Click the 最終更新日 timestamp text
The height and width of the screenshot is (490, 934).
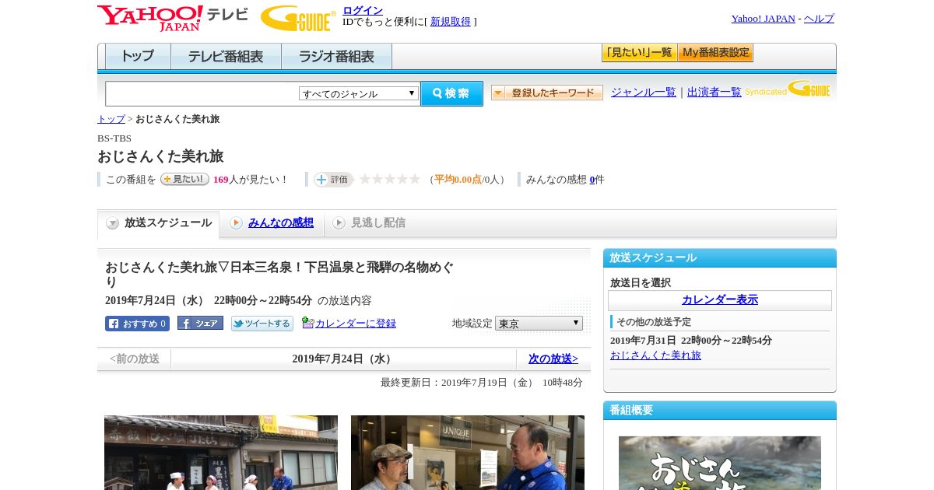pos(482,383)
